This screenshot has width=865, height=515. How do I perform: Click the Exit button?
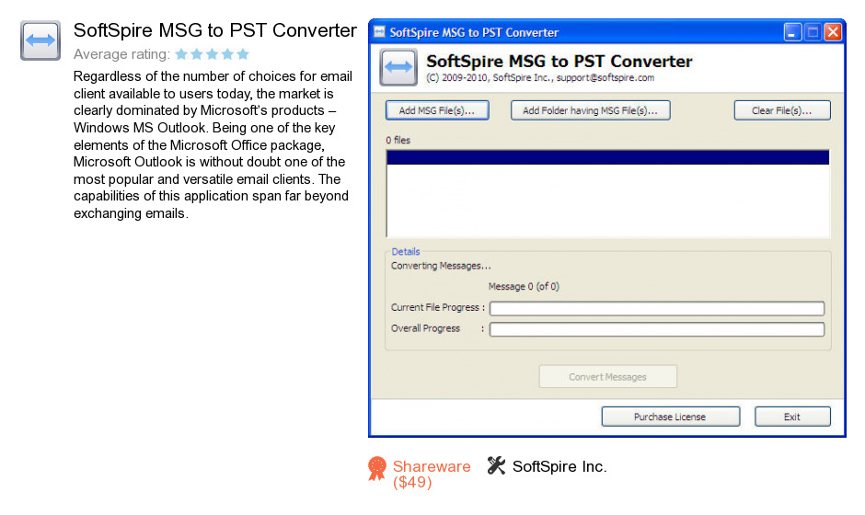[x=792, y=417]
